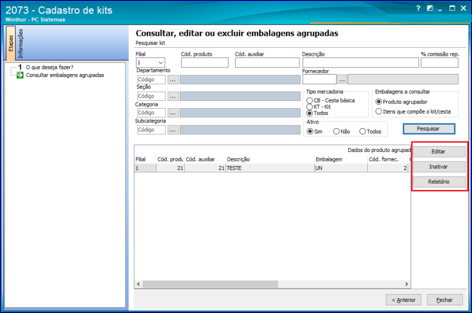This screenshot has width=472, height=313.
Task: Click the Cód. fornec. column header
Action: (x=388, y=159)
